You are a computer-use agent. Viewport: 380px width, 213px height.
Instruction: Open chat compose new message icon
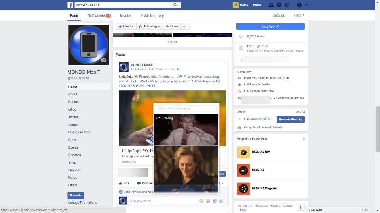(362, 210)
